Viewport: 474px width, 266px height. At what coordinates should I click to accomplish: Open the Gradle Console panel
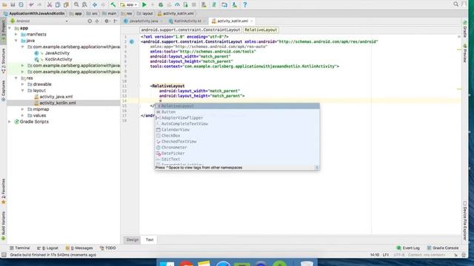(443, 248)
